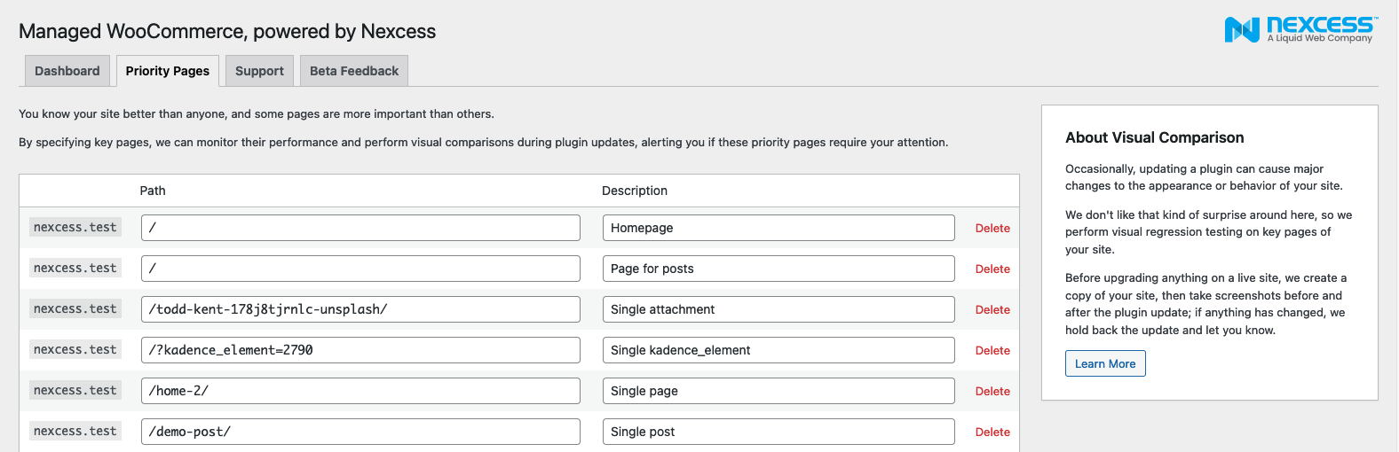Delete the Single post row
This screenshot has height=452, width=1399.
992,432
